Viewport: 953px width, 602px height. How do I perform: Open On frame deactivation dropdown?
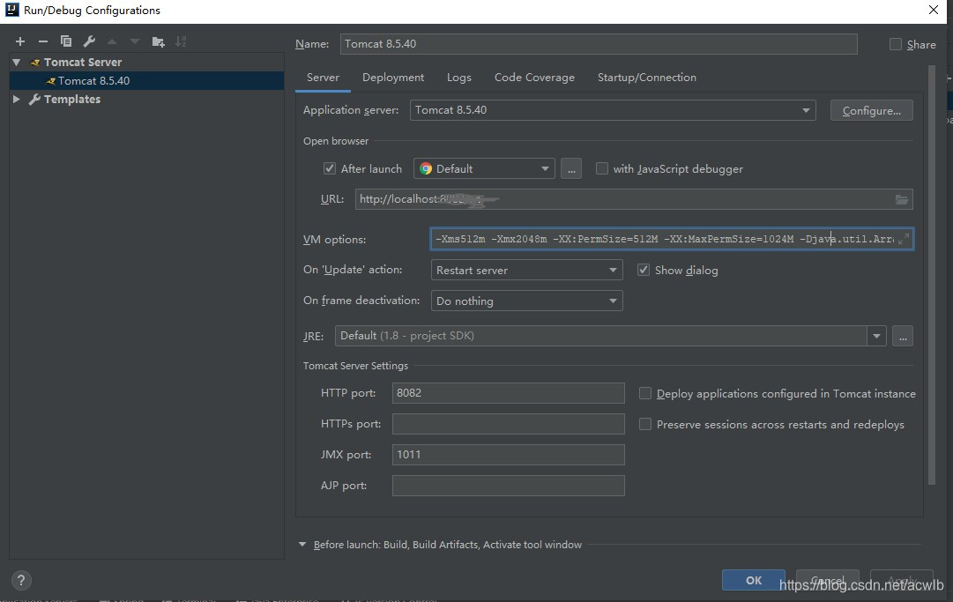(526, 301)
